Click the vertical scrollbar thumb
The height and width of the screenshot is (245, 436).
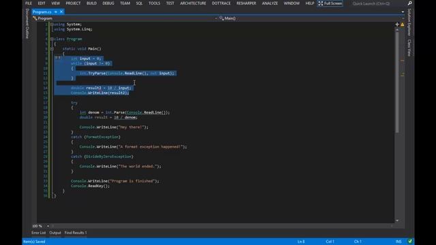point(397,82)
